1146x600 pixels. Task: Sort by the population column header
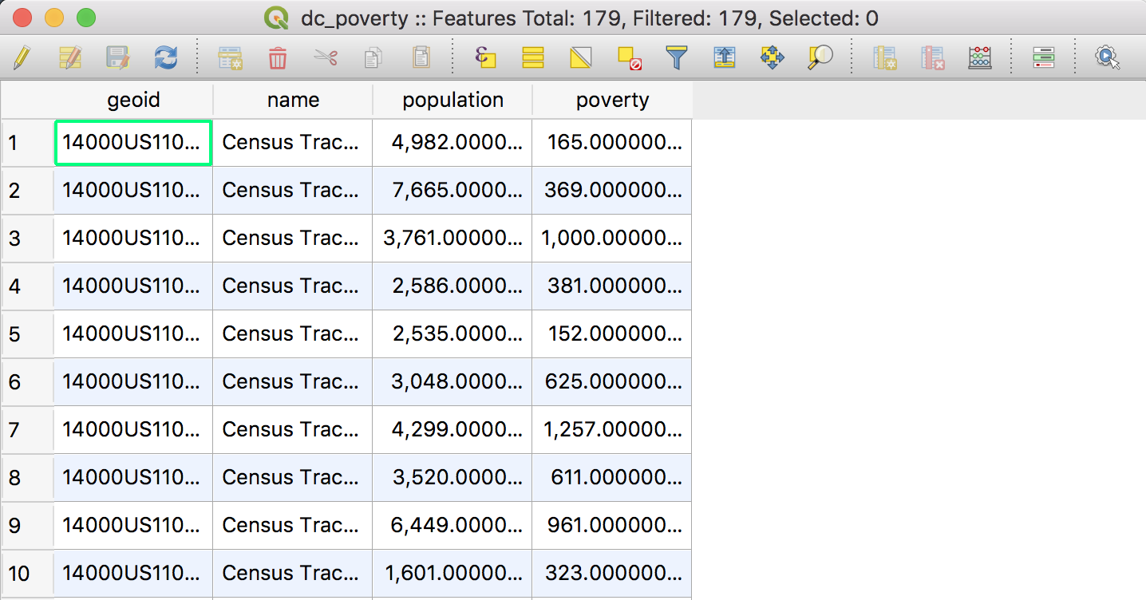click(452, 100)
